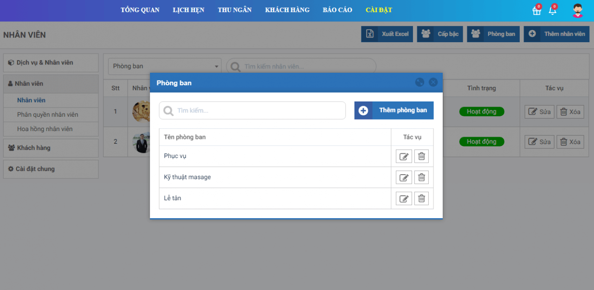The width and height of the screenshot is (594, 290).
Task: Click edit icon for Lễ tân row
Action: coord(404,199)
